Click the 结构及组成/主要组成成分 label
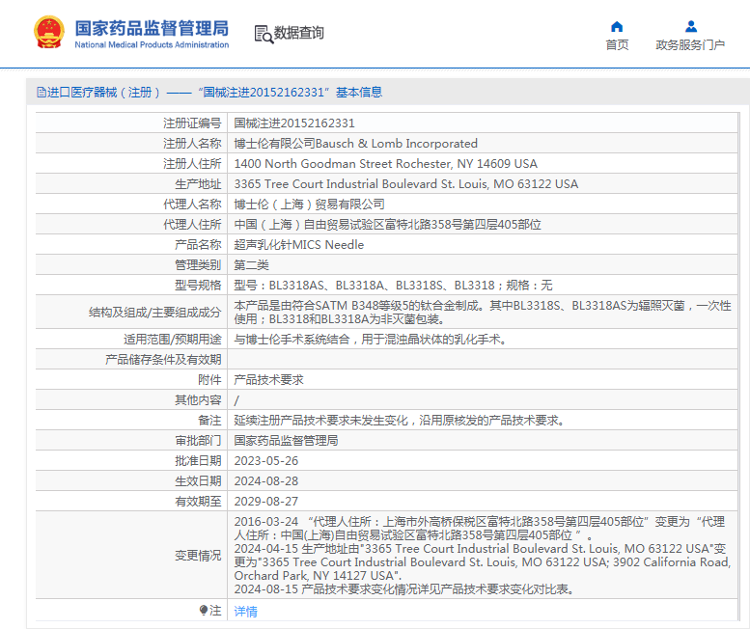Screen dimensions: 750x629 (155, 313)
